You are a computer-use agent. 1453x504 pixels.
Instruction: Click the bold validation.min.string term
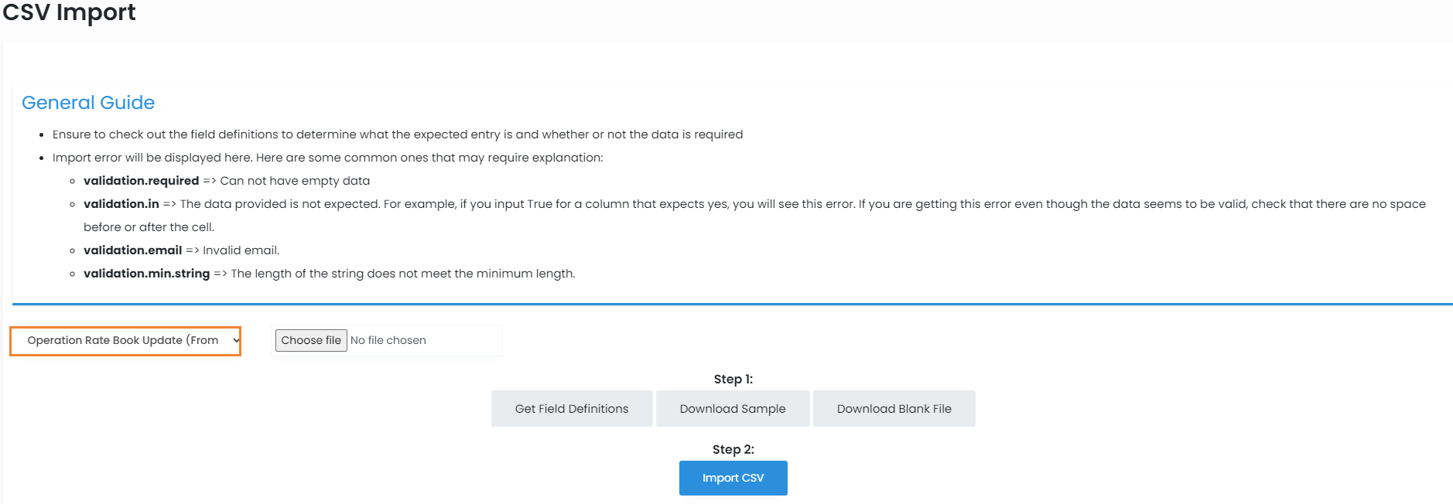(146, 274)
